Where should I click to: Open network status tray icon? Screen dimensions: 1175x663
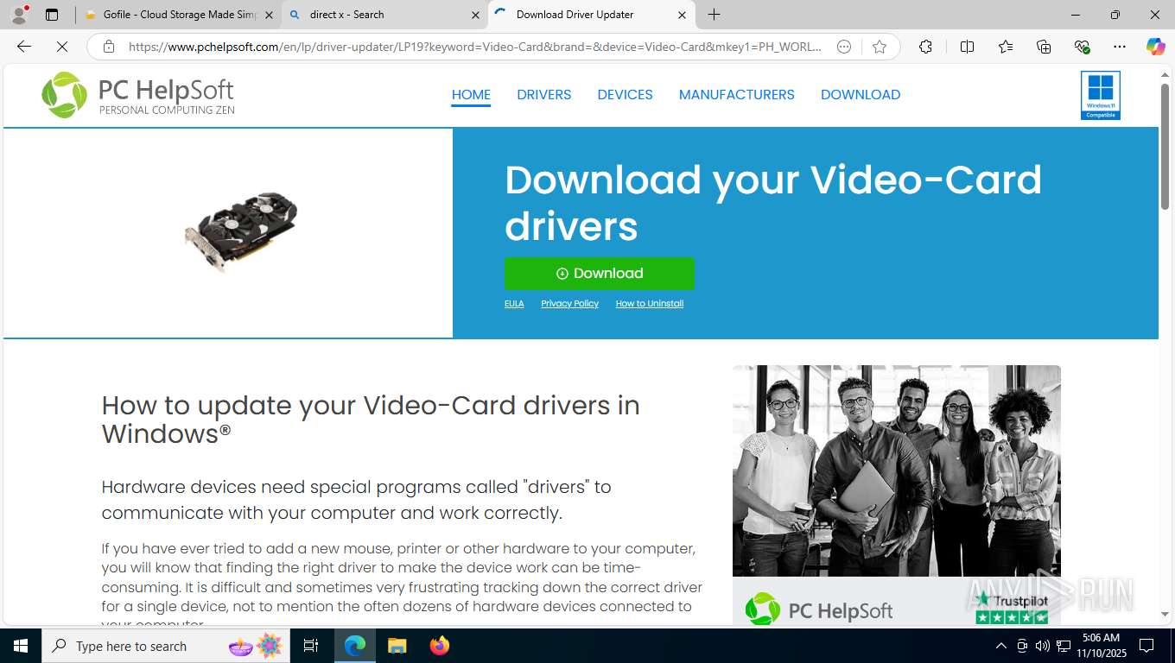(1064, 646)
